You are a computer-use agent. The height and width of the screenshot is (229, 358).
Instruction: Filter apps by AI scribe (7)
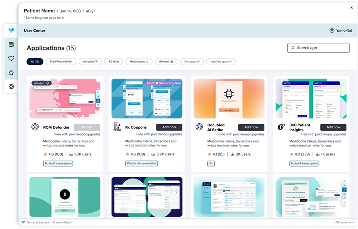90,61
